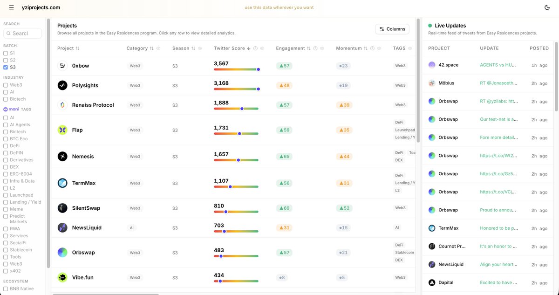Click the SilentSwap project logo
The height and width of the screenshot is (295, 559).
tap(62, 208)
